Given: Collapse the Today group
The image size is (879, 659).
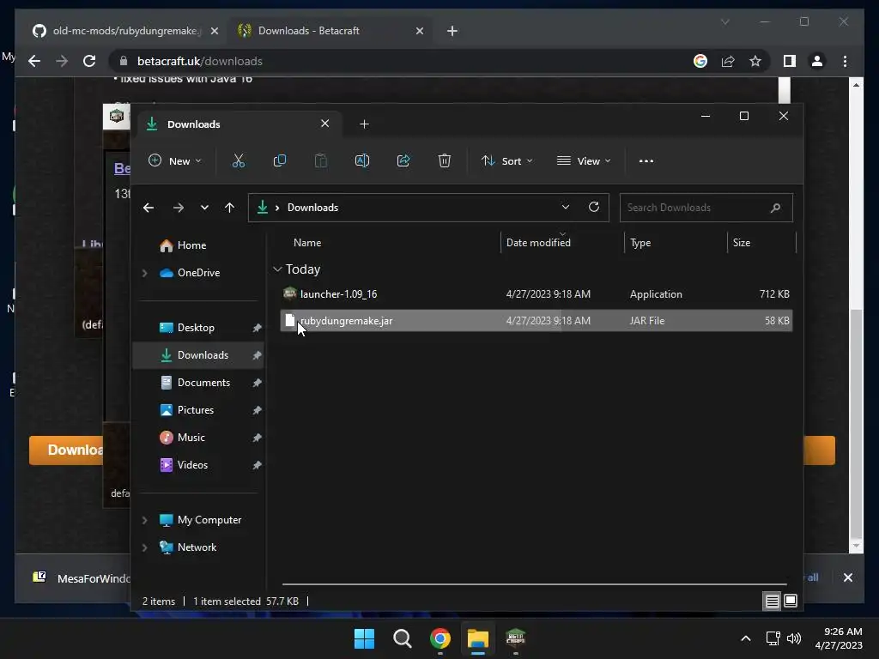Looking at the screenshot, I should pos(277,269).
